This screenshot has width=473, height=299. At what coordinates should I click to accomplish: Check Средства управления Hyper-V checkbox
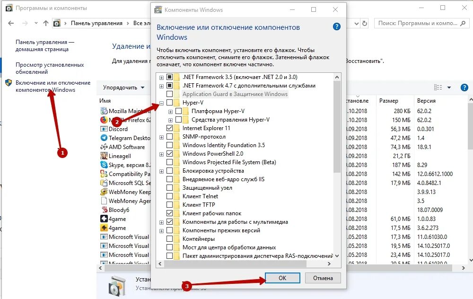coord(179,120)
